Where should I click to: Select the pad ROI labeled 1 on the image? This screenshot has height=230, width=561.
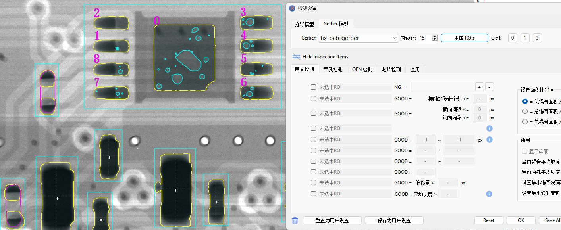(x=112, y=46)
